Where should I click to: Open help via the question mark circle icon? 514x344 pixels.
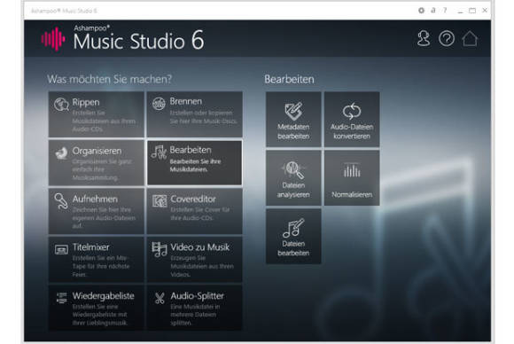tap(447, 39)
